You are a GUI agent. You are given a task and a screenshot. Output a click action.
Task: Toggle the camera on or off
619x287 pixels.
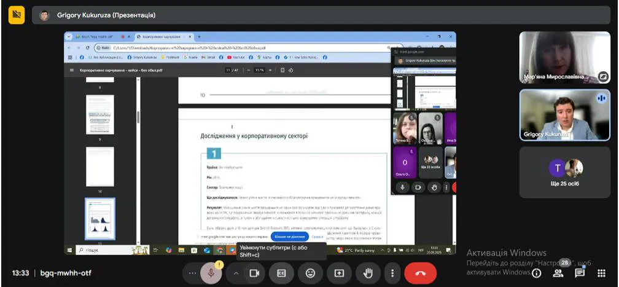[253, 273]
